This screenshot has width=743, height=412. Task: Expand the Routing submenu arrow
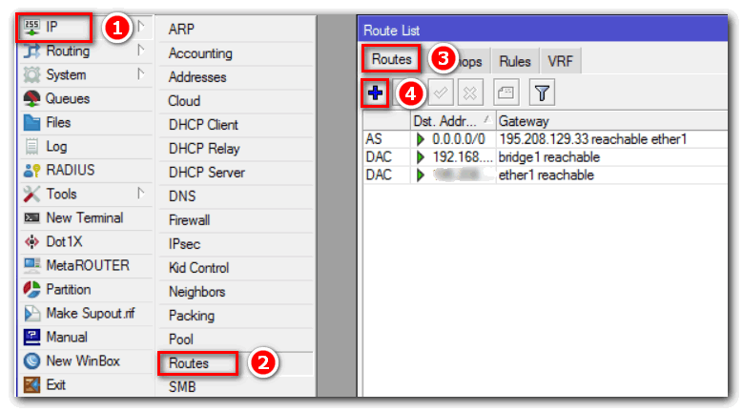click(140, 51)
